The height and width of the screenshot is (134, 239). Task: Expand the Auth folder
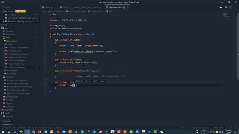coord(9,44)
